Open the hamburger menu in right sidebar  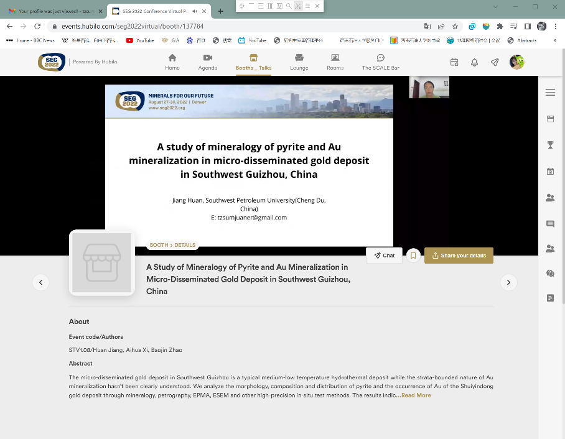click(x=550, y=93)
